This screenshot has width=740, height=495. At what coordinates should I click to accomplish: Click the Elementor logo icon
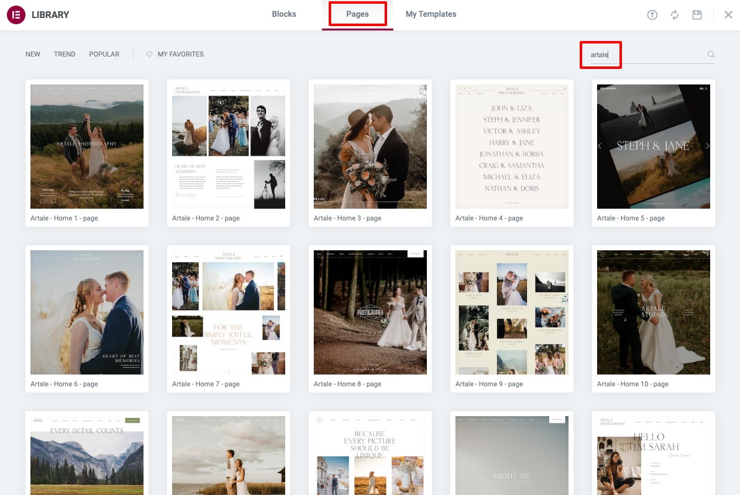click(16, 14)
